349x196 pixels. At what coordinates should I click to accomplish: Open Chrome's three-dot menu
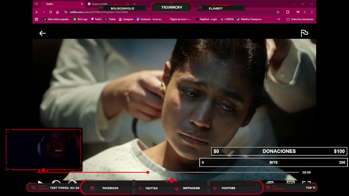click(x=312, y=12)
